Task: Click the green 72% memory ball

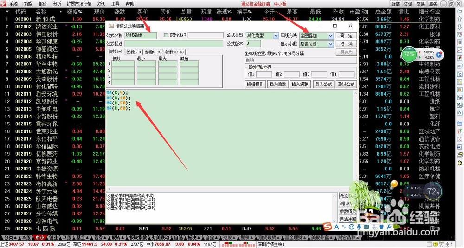Action: pyautogui.click(x=409, y=54)
